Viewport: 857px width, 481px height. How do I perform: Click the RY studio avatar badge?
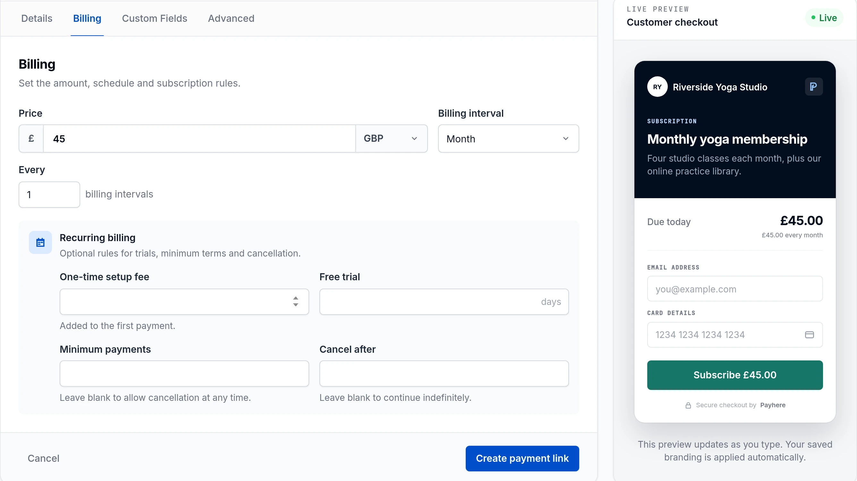tap(657, 87)
